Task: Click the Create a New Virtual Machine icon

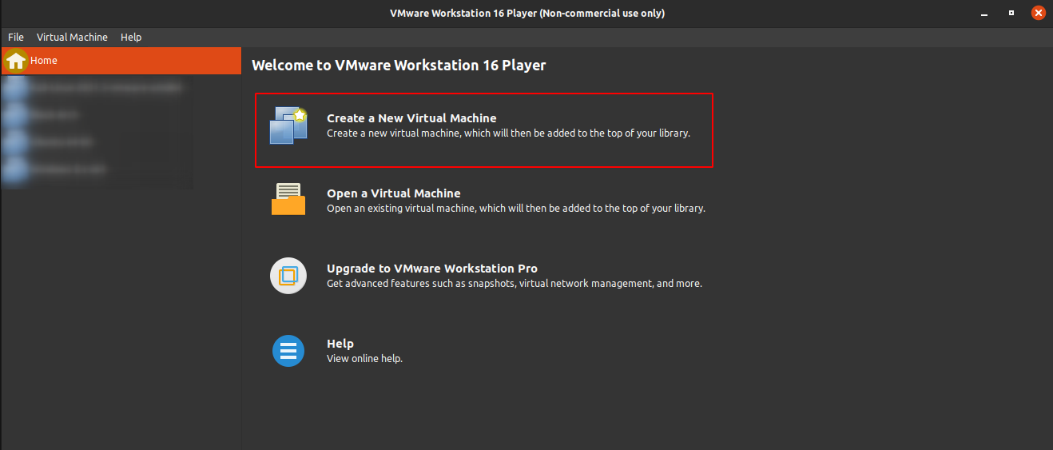Action: pyautogui.click(x=288, y=125)
